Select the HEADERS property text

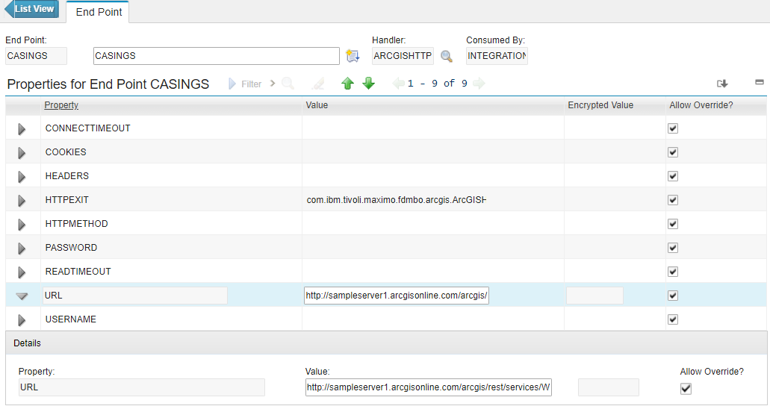coord(67,176)
